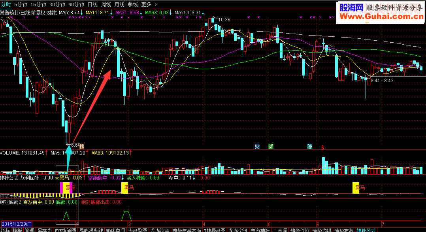Image resolution: width=426 pixels, height=232 pixels.
Task: Click the 财 financial report marker
Action: pyautogui.click(x=257, y=146)
